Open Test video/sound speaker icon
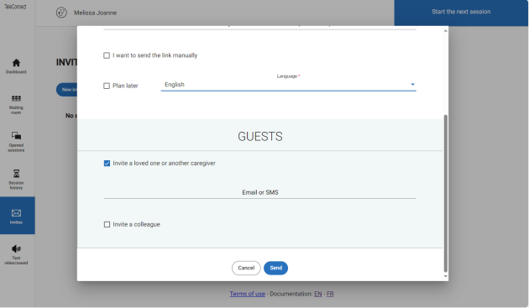Image resolution: width=529 pixels, height=308 pixels. click(x=16, y=249)
